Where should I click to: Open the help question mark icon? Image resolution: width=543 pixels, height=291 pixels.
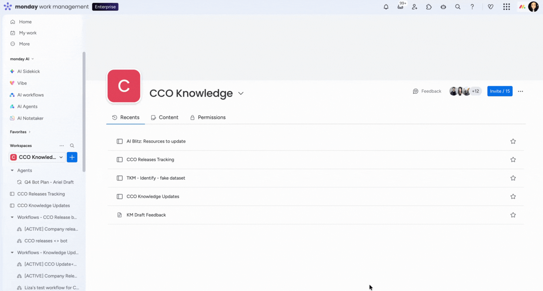[472, 7]
